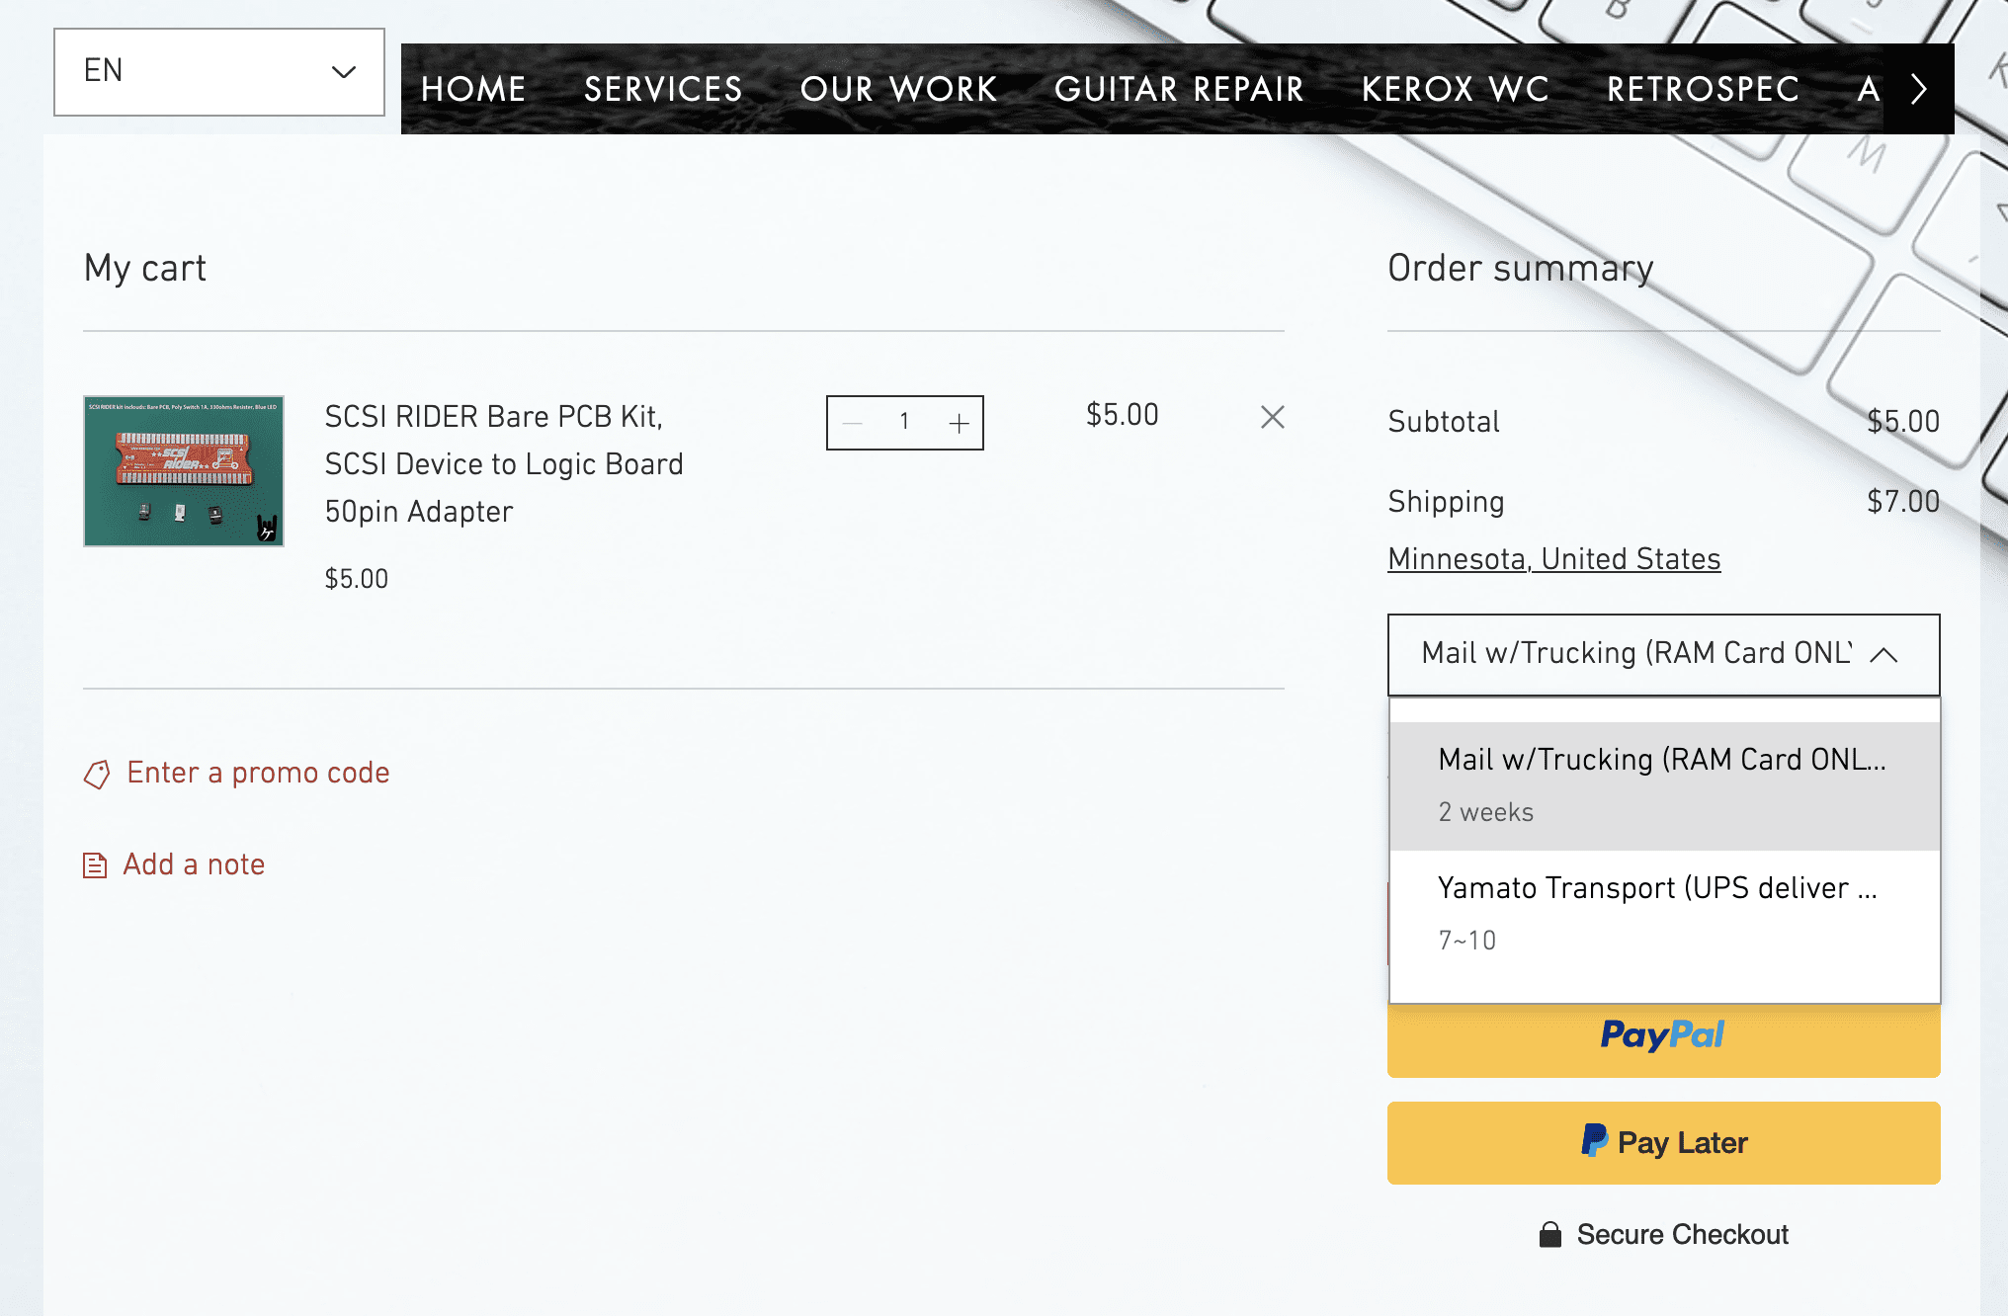Screen dimensions: 2008x1316
Task: Click the Secure Checkout label
Action: tap(1683, 1234)
